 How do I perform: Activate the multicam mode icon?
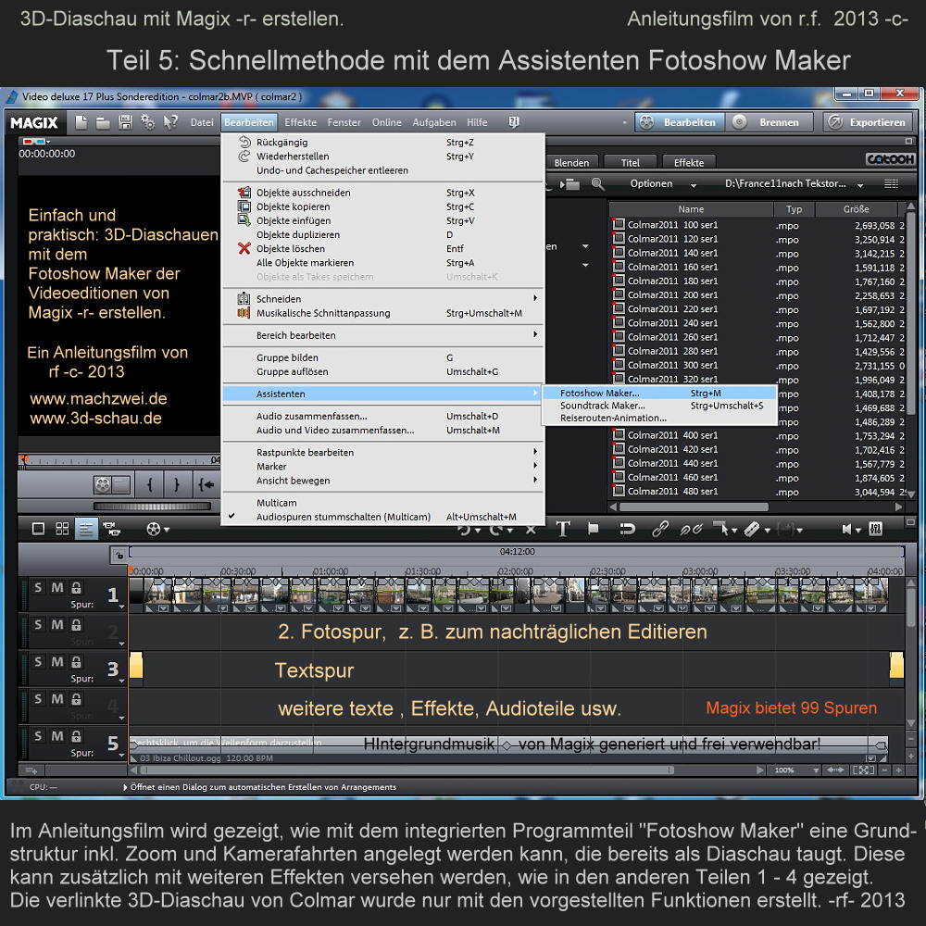(x=111, y=529)
